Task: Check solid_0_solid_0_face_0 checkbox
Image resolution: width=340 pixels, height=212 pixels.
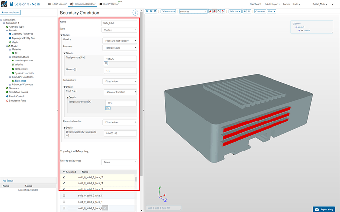Action: click(x=64, y=195)
